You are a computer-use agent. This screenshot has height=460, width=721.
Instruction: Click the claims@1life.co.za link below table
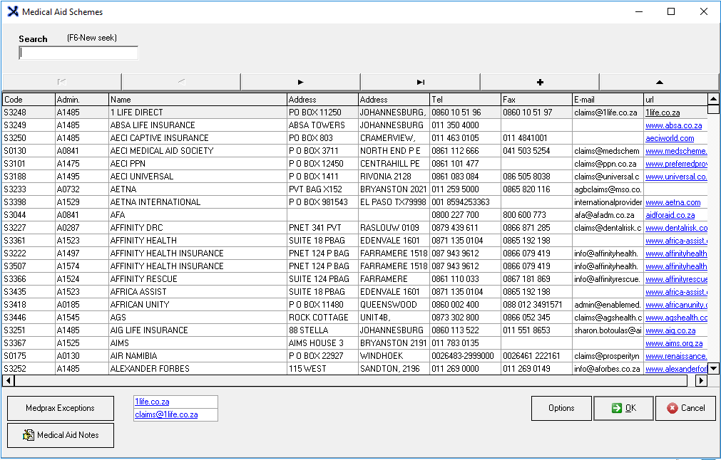166,414
